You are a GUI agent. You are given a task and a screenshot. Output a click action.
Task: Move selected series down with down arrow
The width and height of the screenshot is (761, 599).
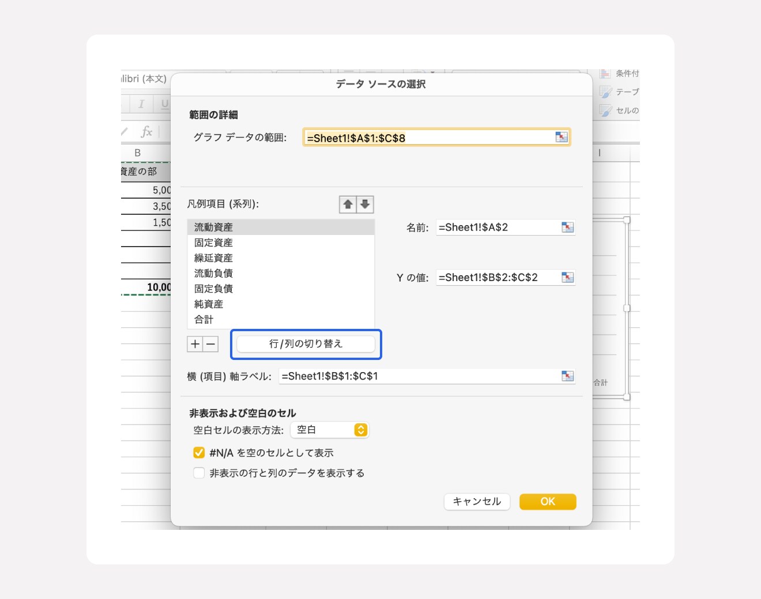click(365, 204)
